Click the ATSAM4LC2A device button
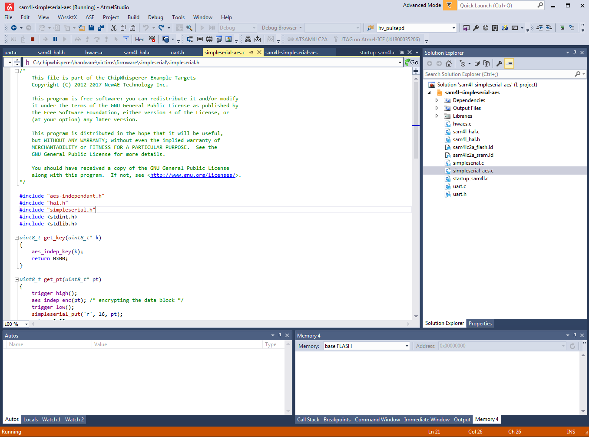Image resolution: width=589 pixels, height=437 pixels. pyautogui.click(x=308, y=39)
